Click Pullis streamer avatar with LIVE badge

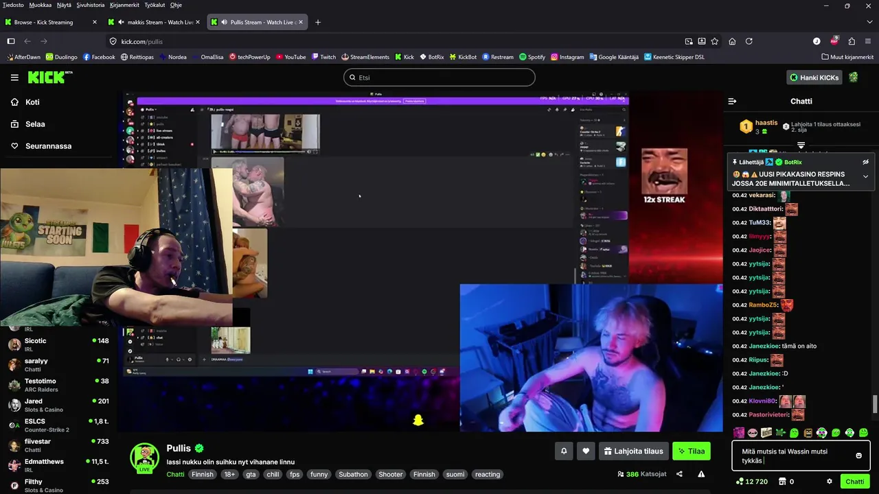pos(145,458)
